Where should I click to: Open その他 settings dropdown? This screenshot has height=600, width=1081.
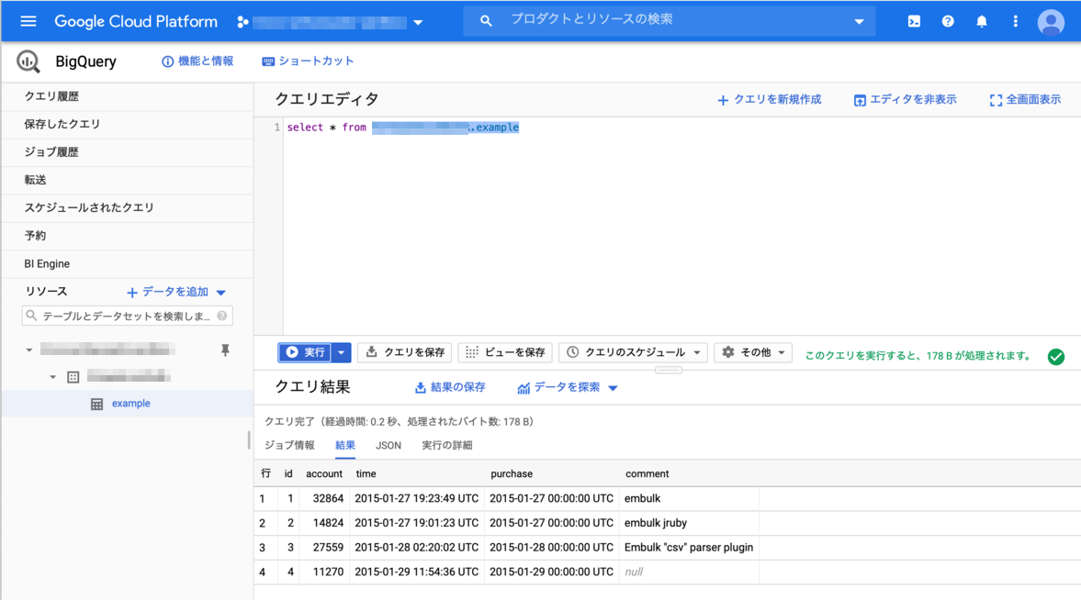pyautogui.click(x=753, y=352)
